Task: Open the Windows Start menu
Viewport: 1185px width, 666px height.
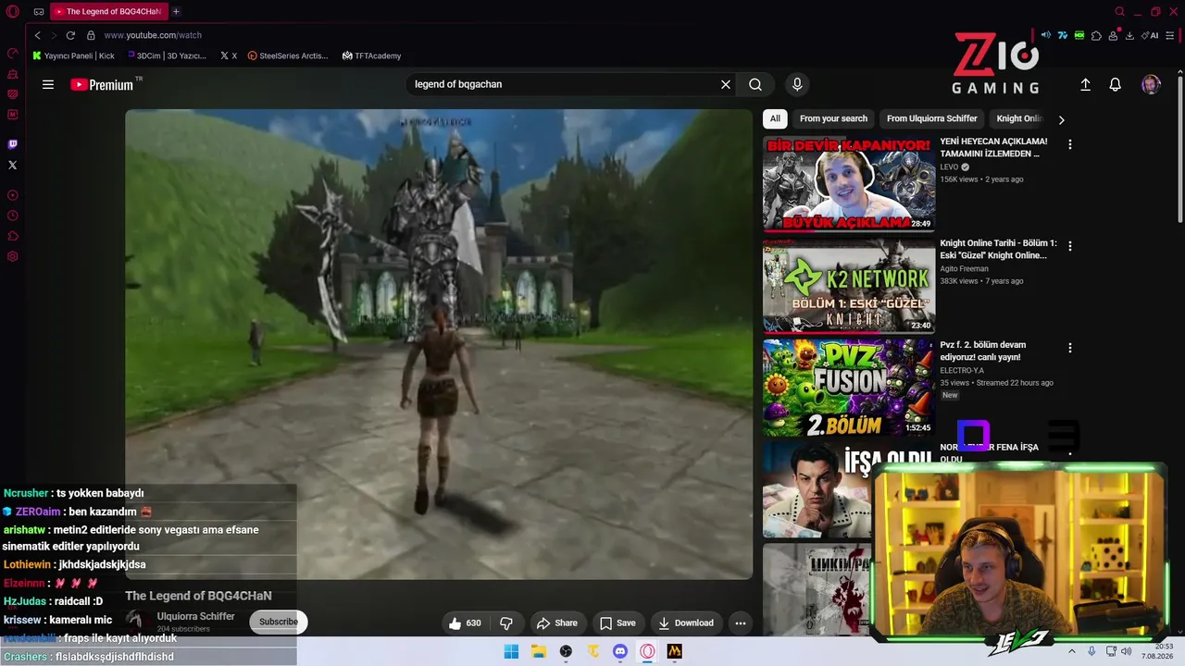Action: (x=511, y=651)
